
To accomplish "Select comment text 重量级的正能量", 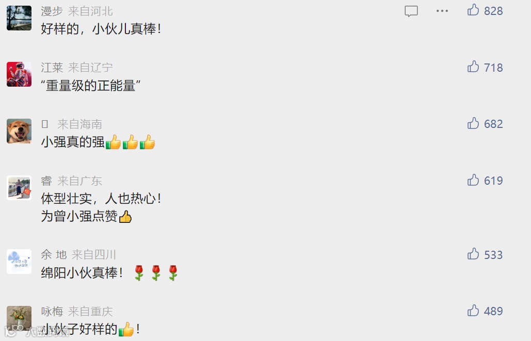I will pos(90,86).
